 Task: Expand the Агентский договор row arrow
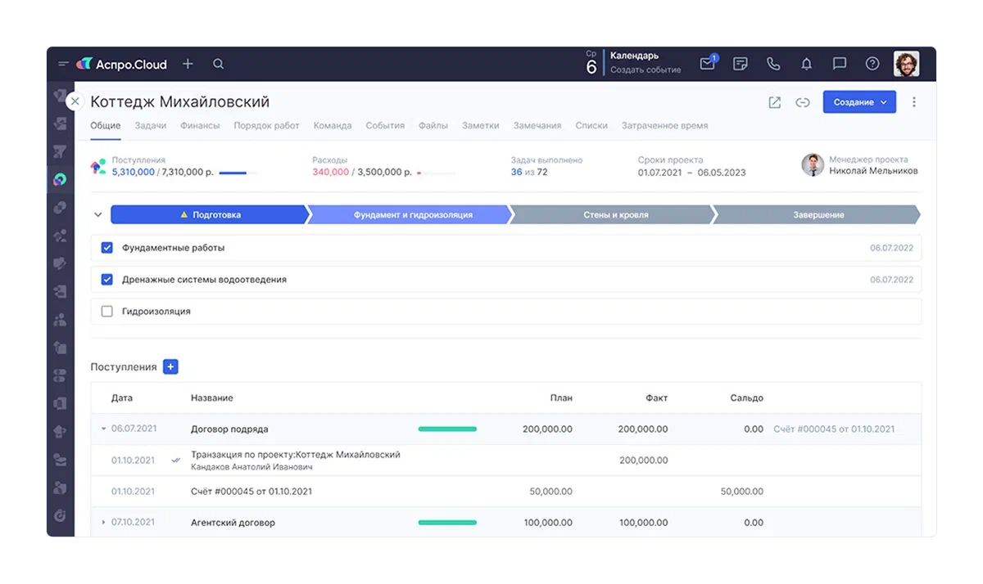click(103, 523)
